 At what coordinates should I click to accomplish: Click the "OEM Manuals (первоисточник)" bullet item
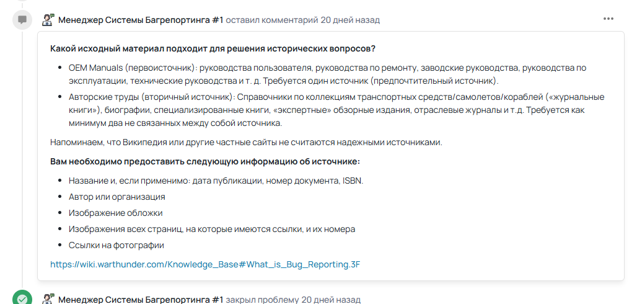327,74
